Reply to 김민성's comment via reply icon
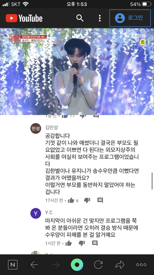This screenshot has width=154, height=275. point(100,200)
